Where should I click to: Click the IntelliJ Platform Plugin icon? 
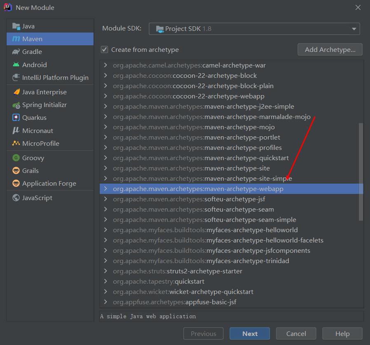coord(16,77)
